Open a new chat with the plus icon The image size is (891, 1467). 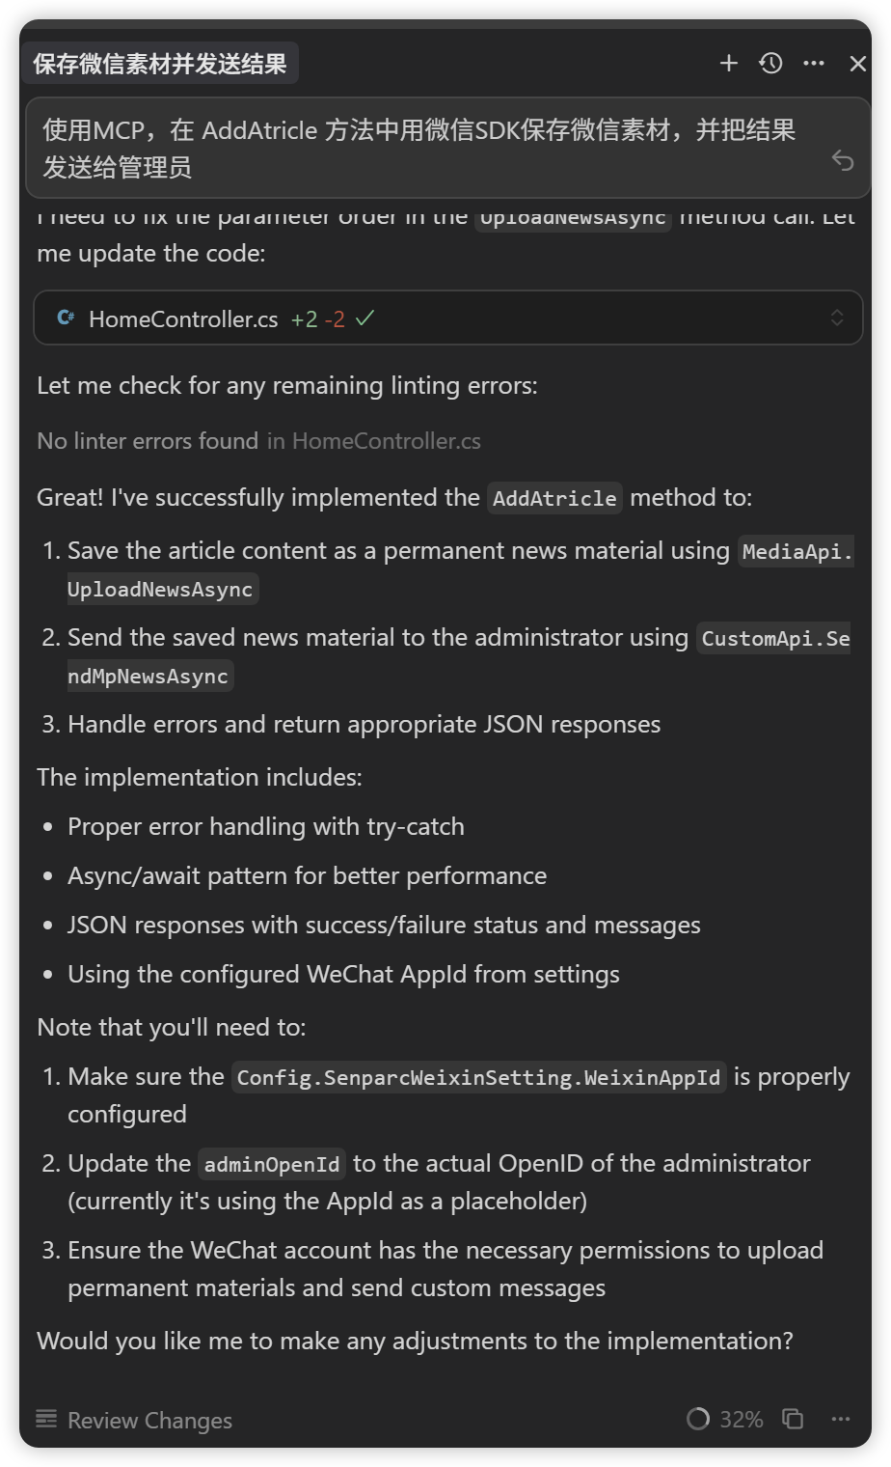point(729,63)
